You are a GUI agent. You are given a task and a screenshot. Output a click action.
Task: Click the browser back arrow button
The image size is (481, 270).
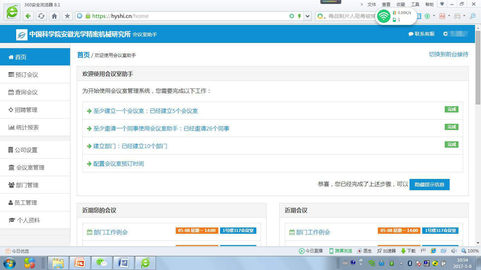click(x=29, y=16)
